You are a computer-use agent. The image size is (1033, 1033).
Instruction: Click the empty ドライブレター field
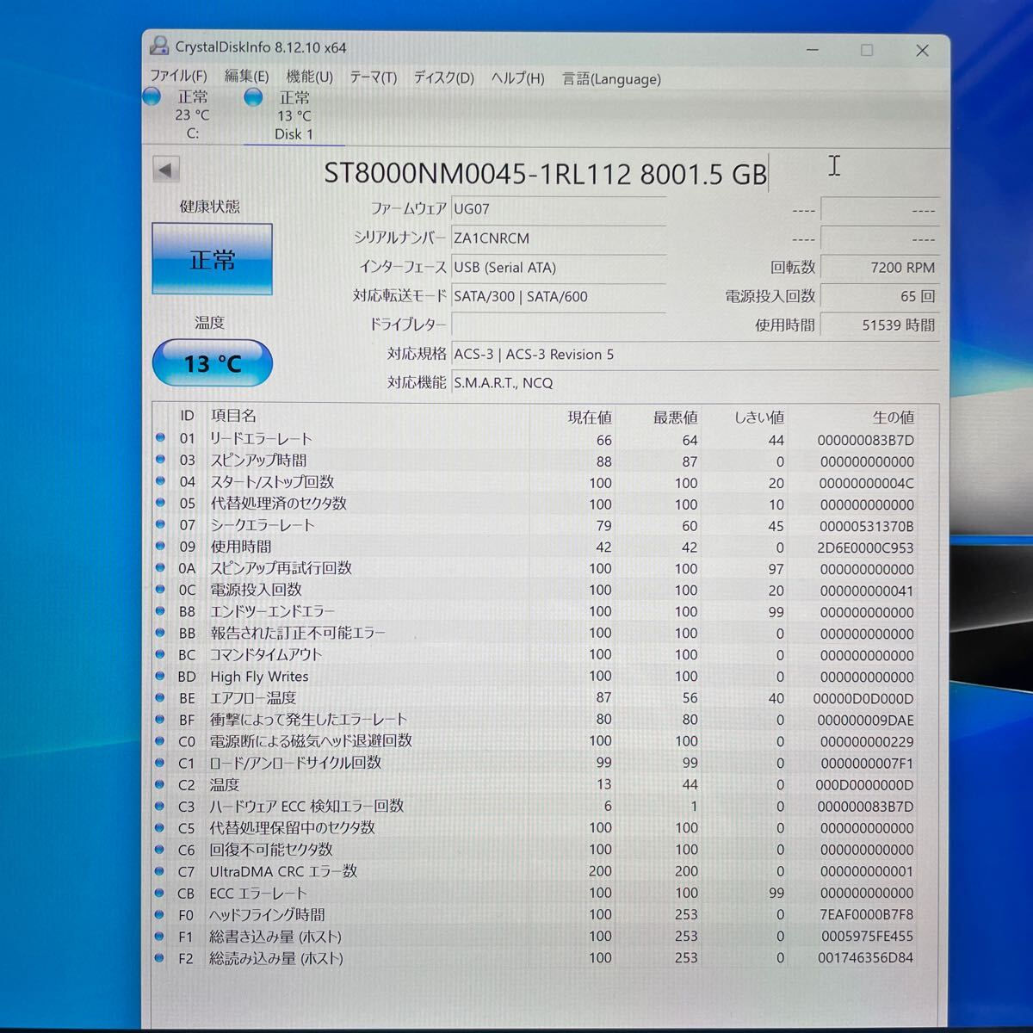click(x=558, y=325)
